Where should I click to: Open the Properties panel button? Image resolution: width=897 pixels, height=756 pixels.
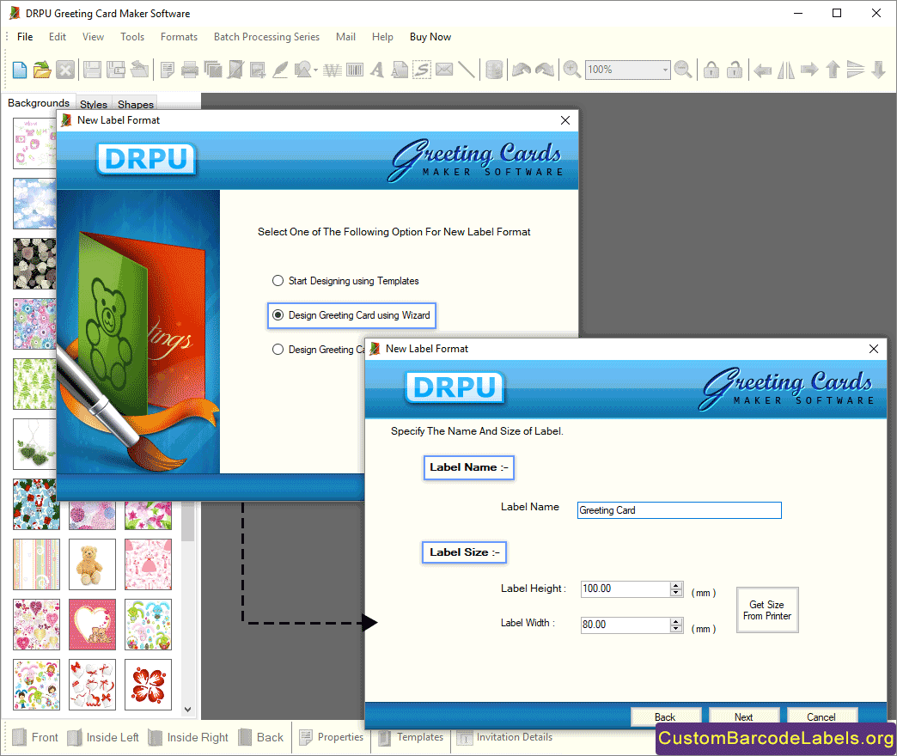(x=332, y=737)
